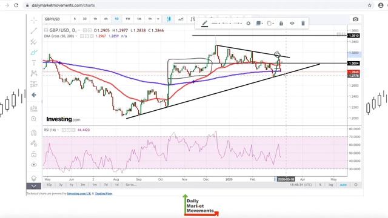Viewport: 388px width, 218px height.
Task: Toggle the log scale option
Action: coord(330,185)
